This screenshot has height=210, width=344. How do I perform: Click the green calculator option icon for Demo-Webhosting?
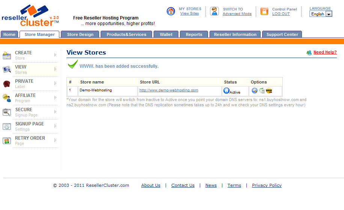[262, 91]
